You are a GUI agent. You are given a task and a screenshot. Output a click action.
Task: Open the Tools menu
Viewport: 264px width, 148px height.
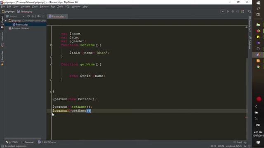[x=60, y=7]
